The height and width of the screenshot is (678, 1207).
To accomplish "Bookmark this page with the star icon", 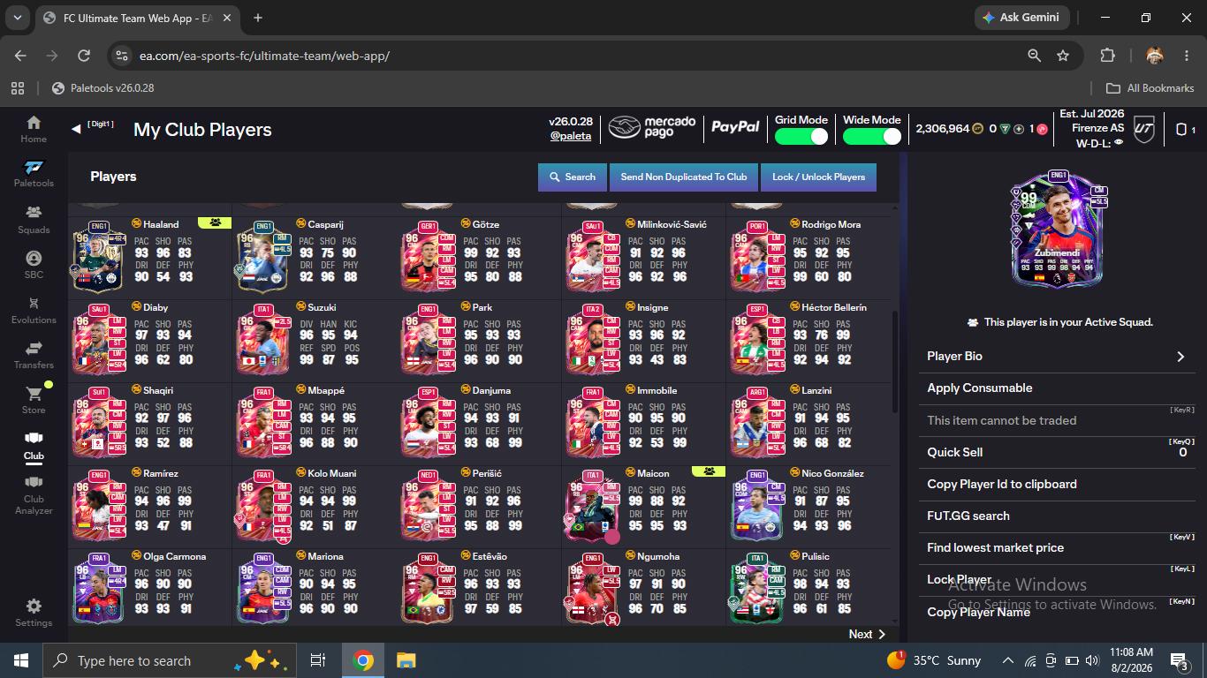I will click(1063, 56).
